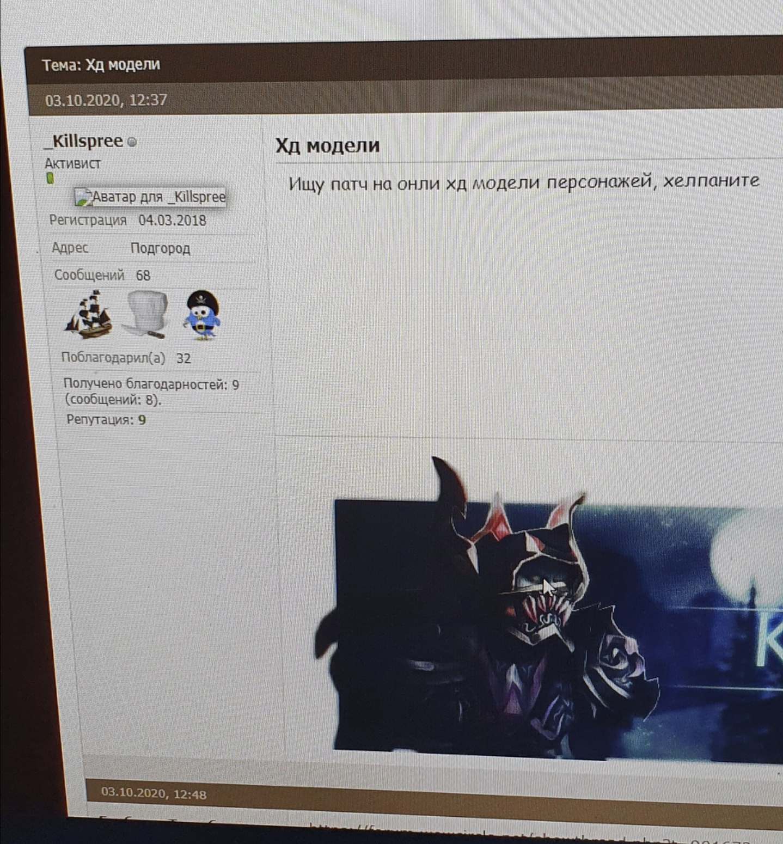Click the green reputation bar under Активист

coord(50,178)
